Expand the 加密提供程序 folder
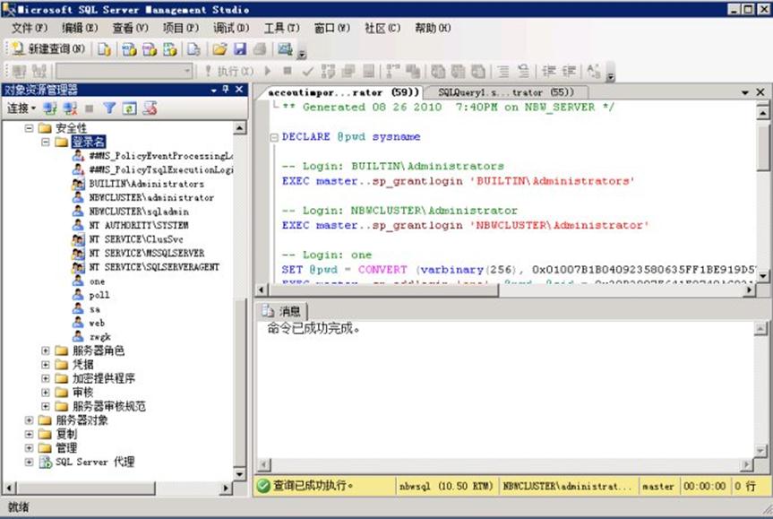 46,378
